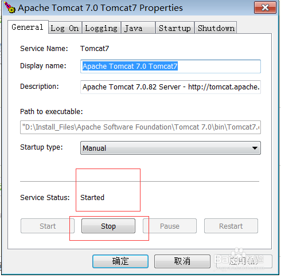Confirm with the 确定 button

tap(120, 261)
